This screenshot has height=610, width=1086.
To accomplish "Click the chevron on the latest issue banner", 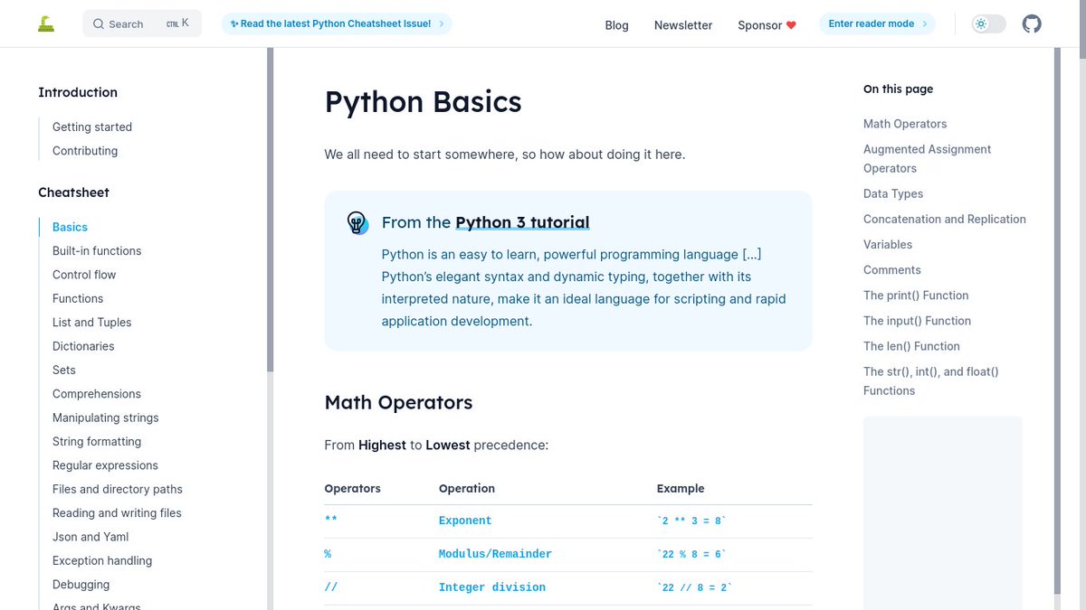I will 442,23.
